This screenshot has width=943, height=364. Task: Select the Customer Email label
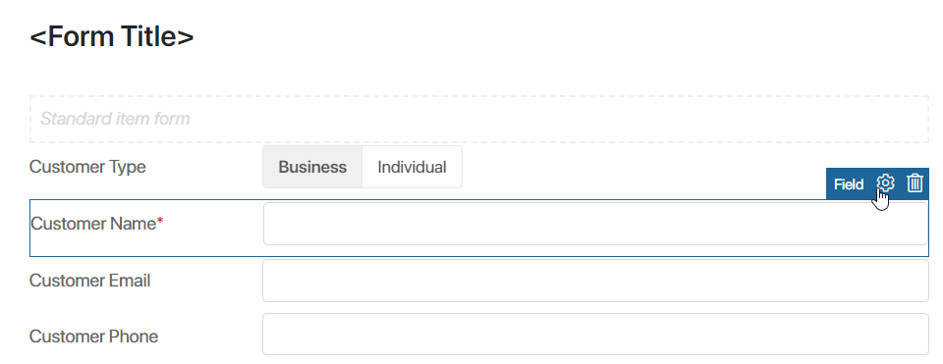[x=89, y=281]
